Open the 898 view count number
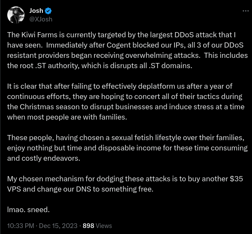 tap(88, 226)
